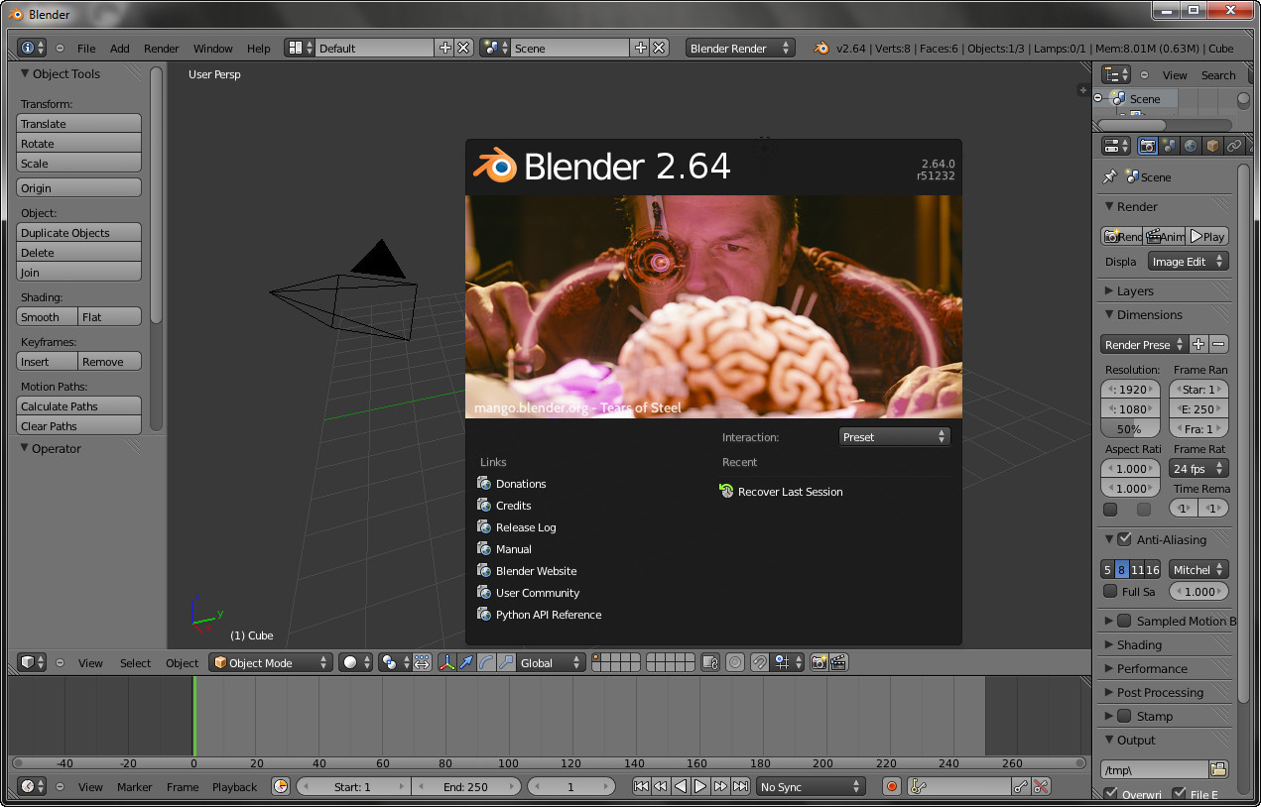Open the Object properties cube tab
Screen dimensions: 1261x807
1212,146
